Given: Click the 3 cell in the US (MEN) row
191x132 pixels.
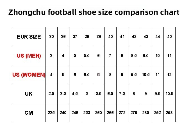Looking at the screenshot, I should click(51, 56).
